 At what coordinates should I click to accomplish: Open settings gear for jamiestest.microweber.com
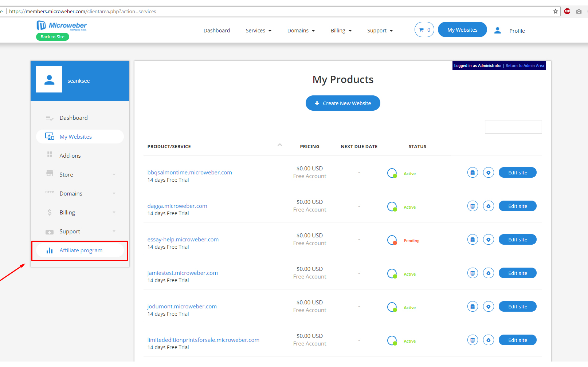(x=489, y=273)
